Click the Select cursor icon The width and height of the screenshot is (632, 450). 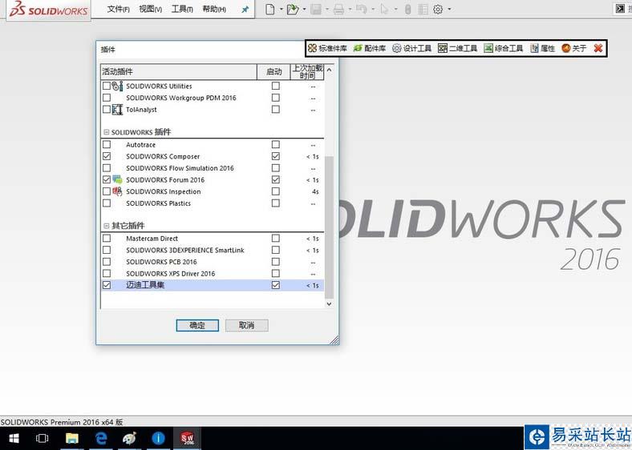pyautogui.click(x=384, y=9)
